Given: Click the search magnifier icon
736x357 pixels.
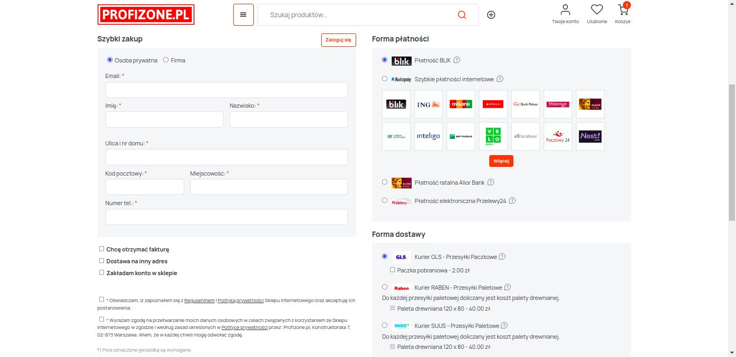Looking at the screenshot, I should [462, 15].
